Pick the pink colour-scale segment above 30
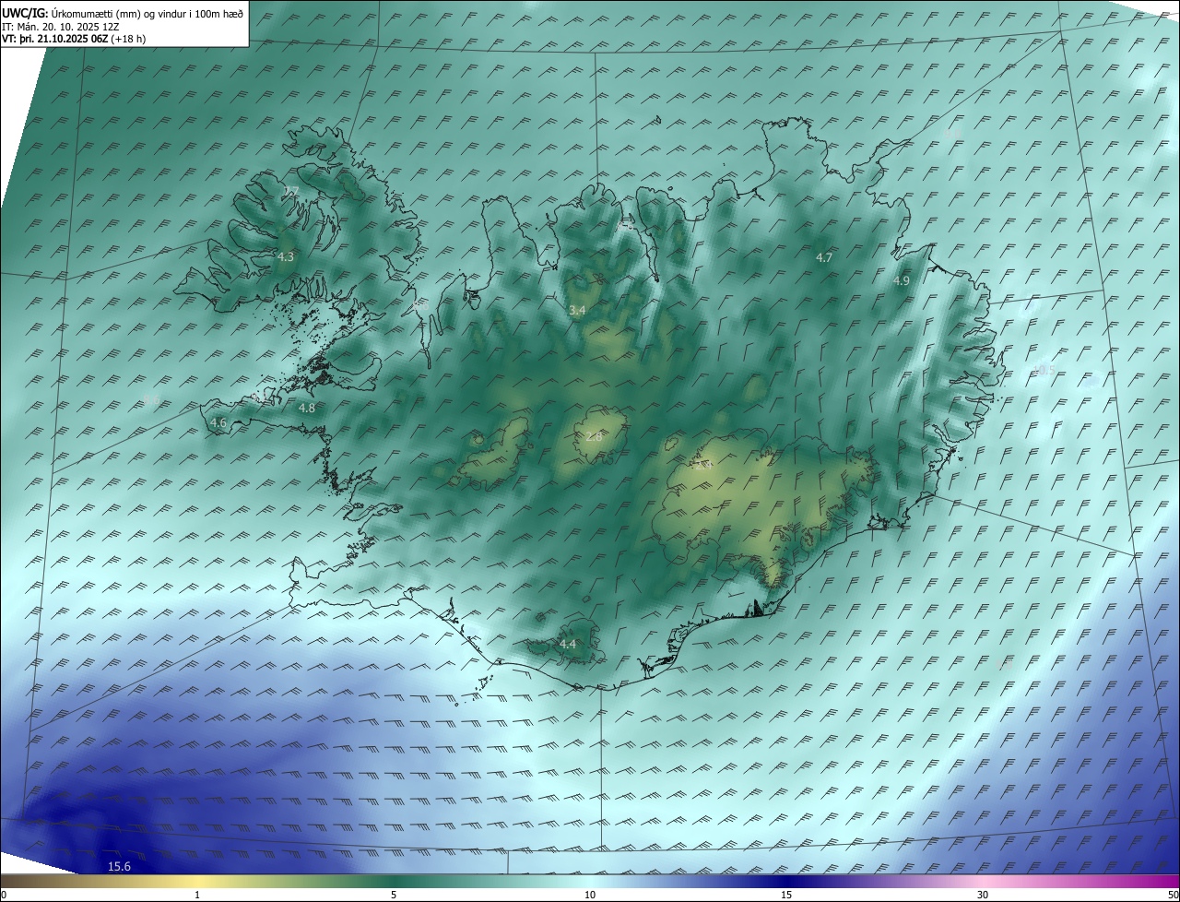This screenshot has height=902, width=1180. (x=983, y=881)
